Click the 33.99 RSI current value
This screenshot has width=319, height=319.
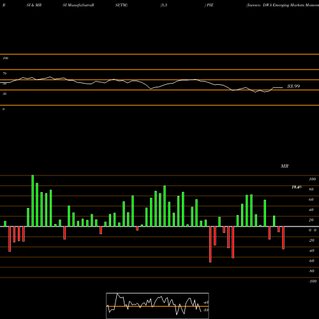click(x=293, y=86)
